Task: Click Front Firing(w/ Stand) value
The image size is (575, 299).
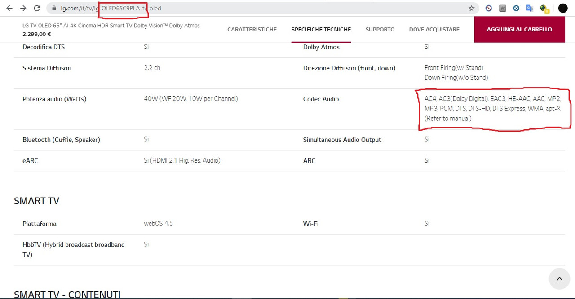Action: pos(454,68)
